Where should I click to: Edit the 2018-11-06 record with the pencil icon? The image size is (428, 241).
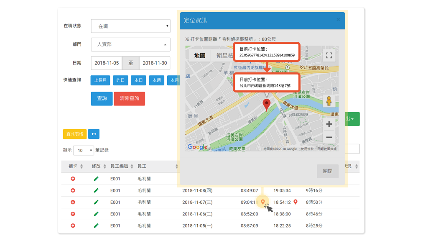(x=96, y=214)
